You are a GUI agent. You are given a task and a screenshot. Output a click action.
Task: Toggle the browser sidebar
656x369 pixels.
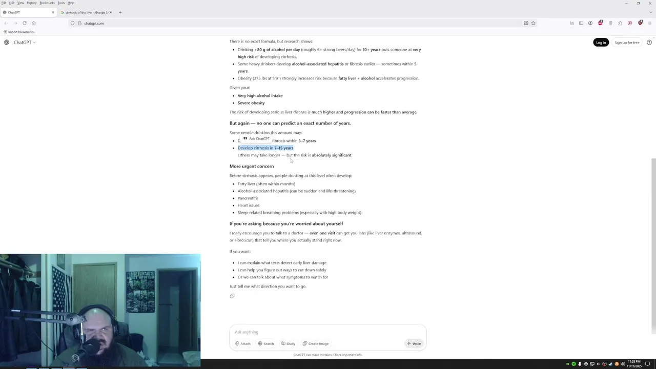click(581, 23)
